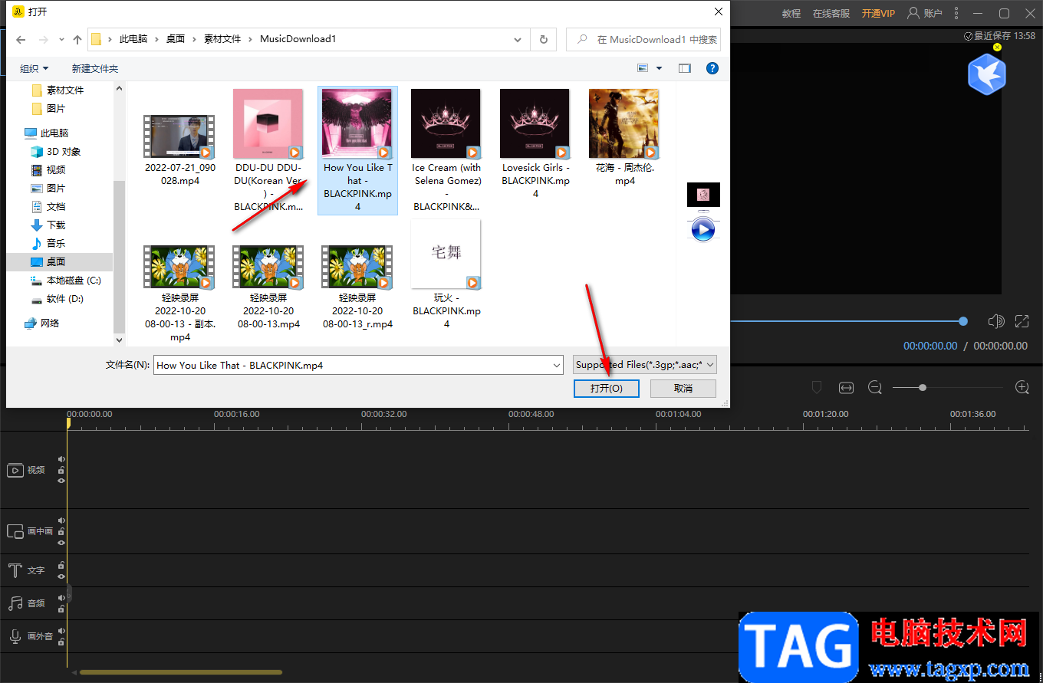Click the Open (打开) button in the dialog

point(606,389)
